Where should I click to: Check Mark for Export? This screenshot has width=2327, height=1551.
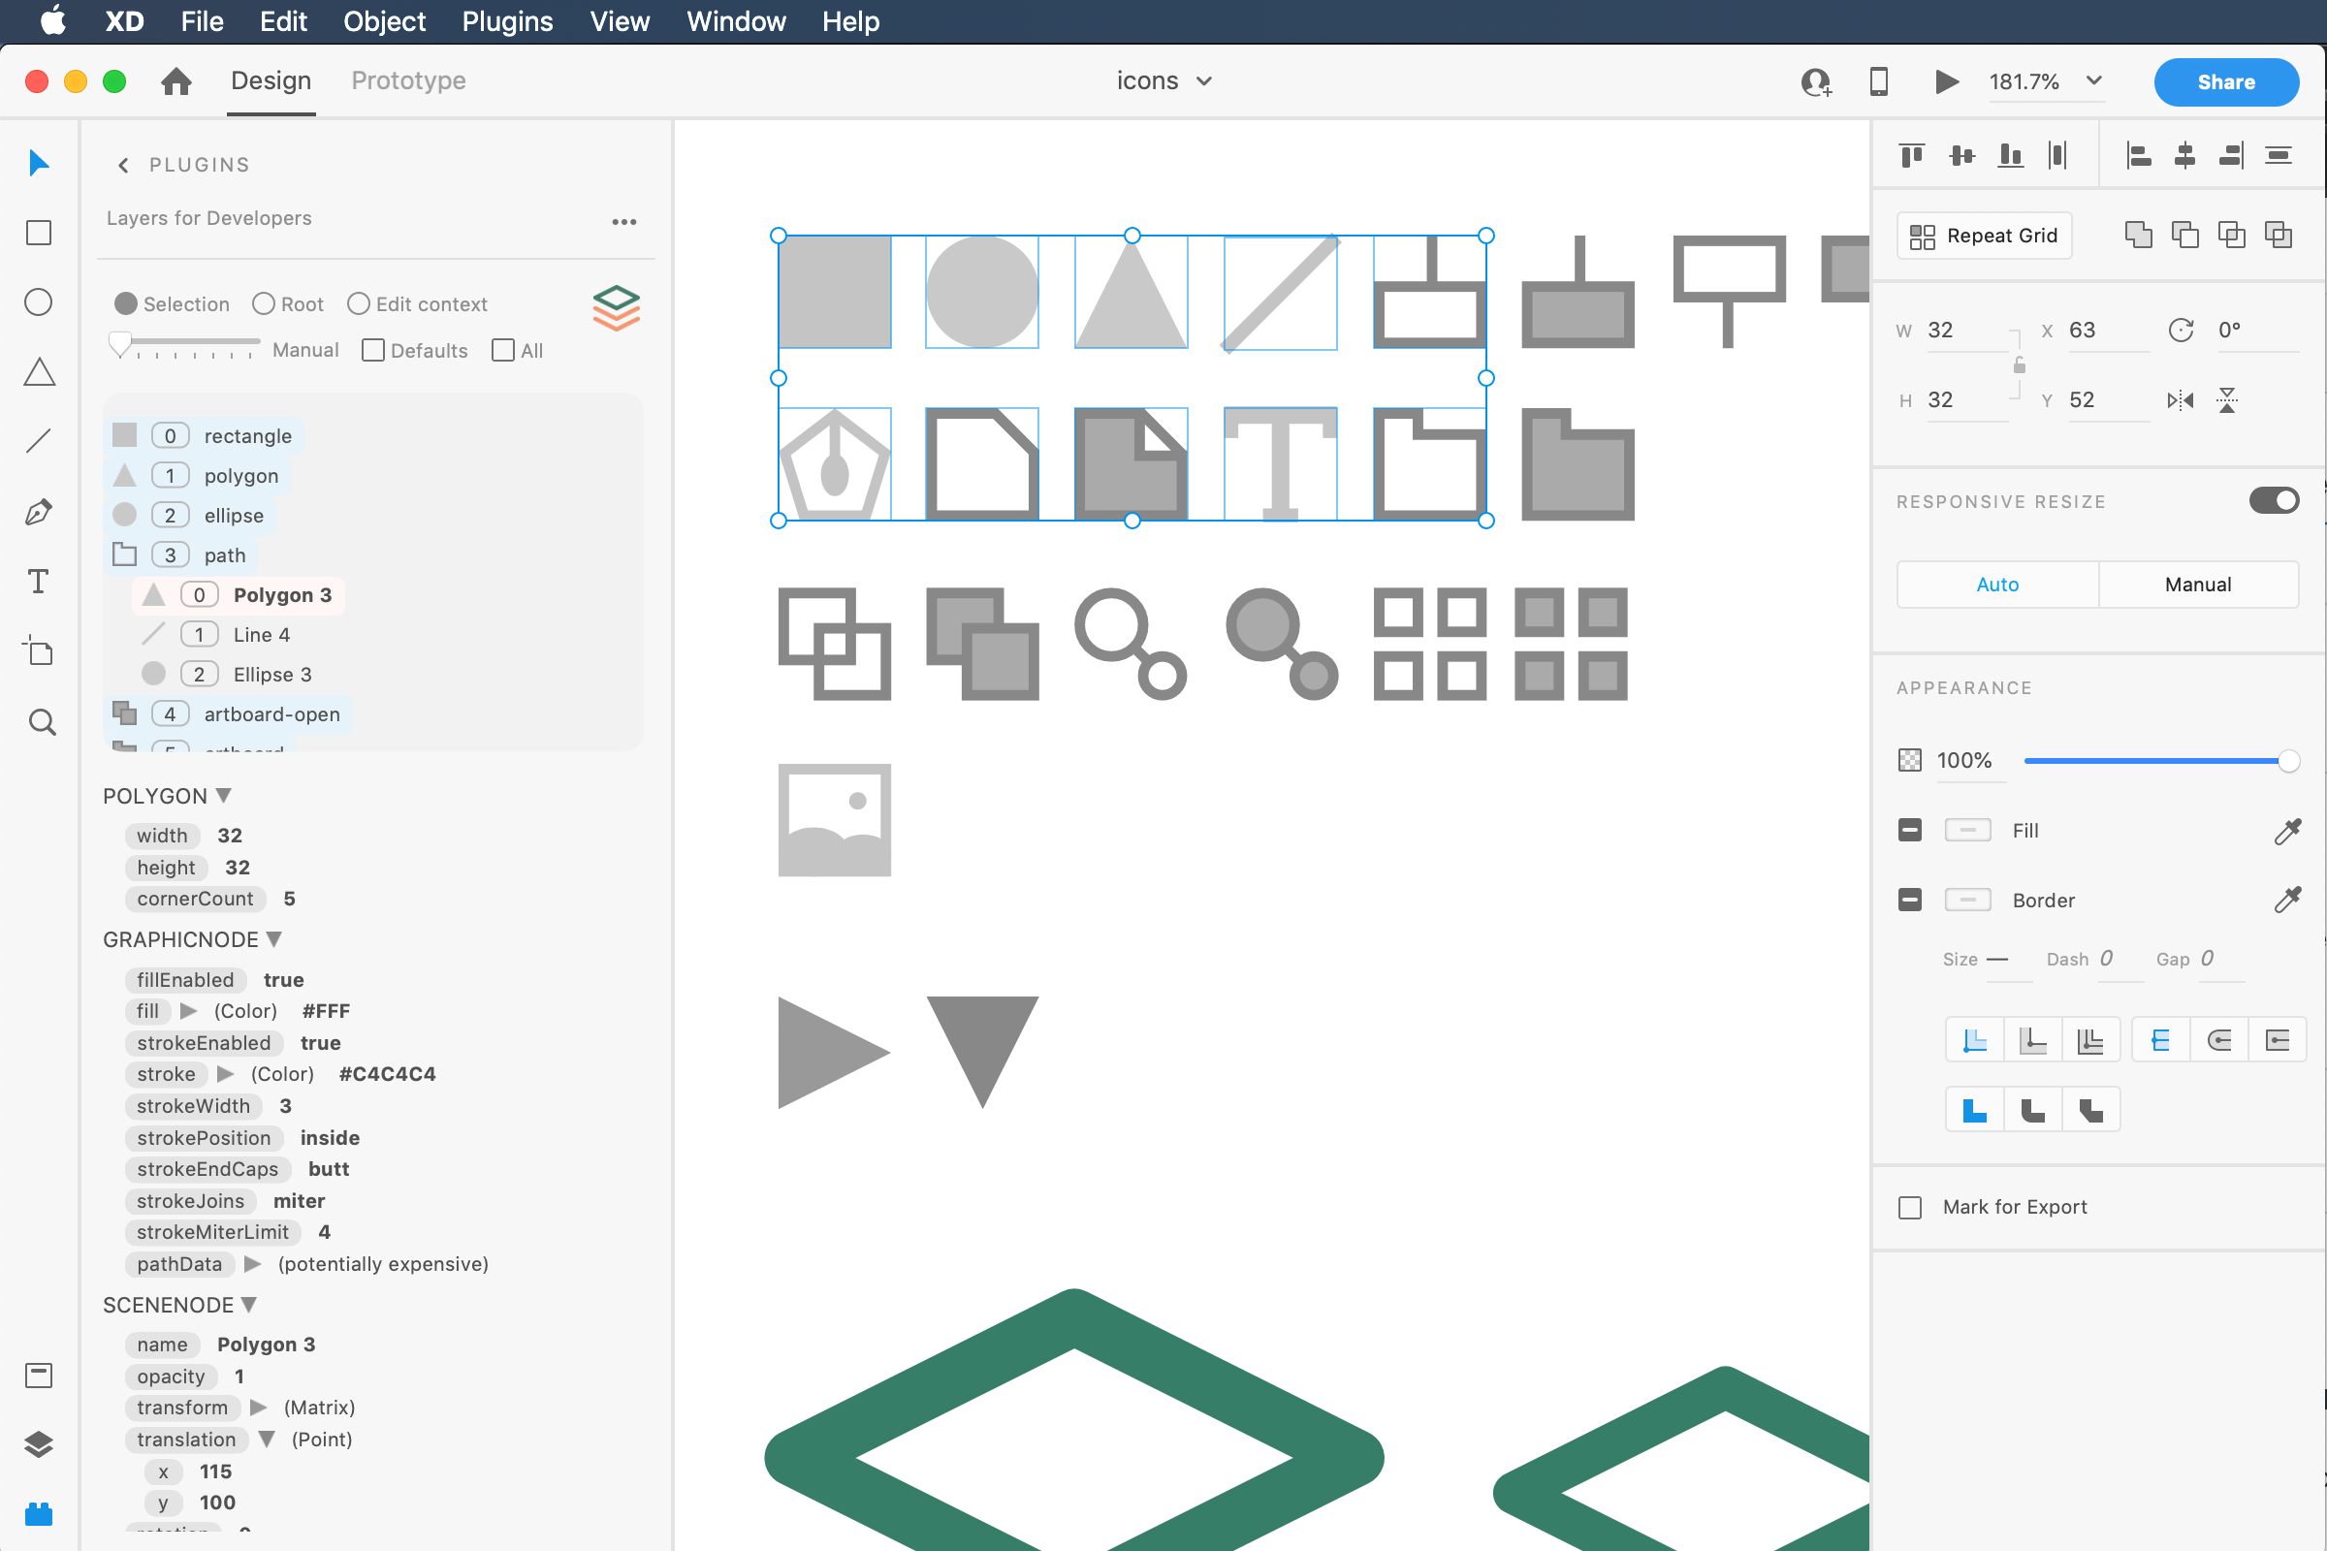click(x=1909, y=1208)
